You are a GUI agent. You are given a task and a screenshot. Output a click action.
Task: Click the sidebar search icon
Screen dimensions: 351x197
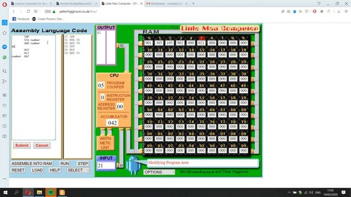(4, 71)
